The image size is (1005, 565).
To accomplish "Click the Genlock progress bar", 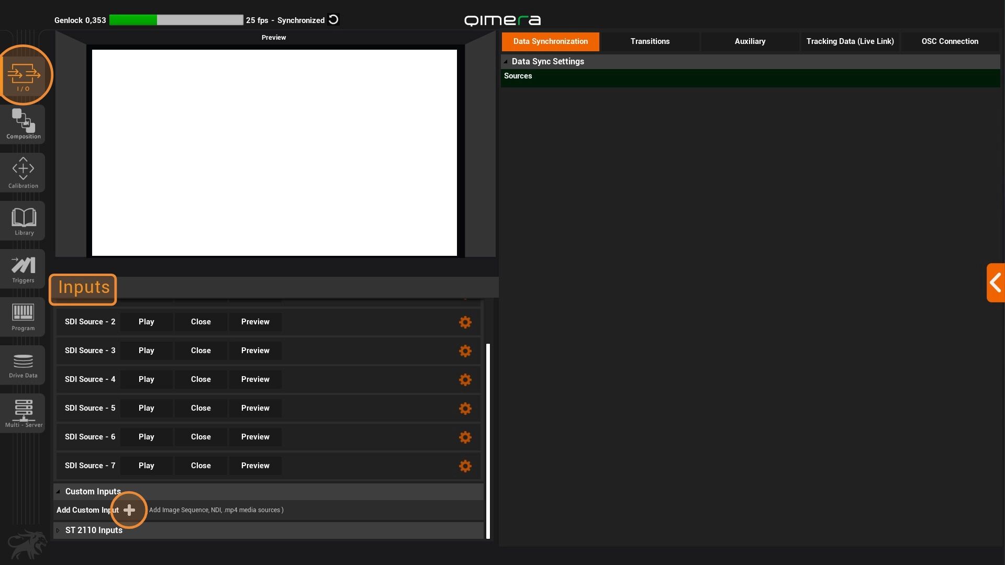I will tap(176, 20).
